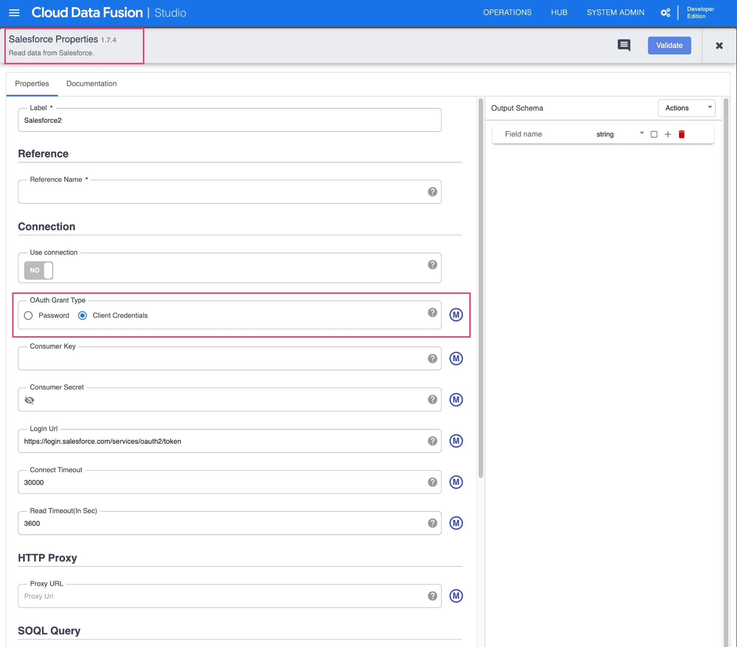The height and width of the screenshot is (647, 737).
Task: Switch to the Properties tab
Action: coord(32,84)
